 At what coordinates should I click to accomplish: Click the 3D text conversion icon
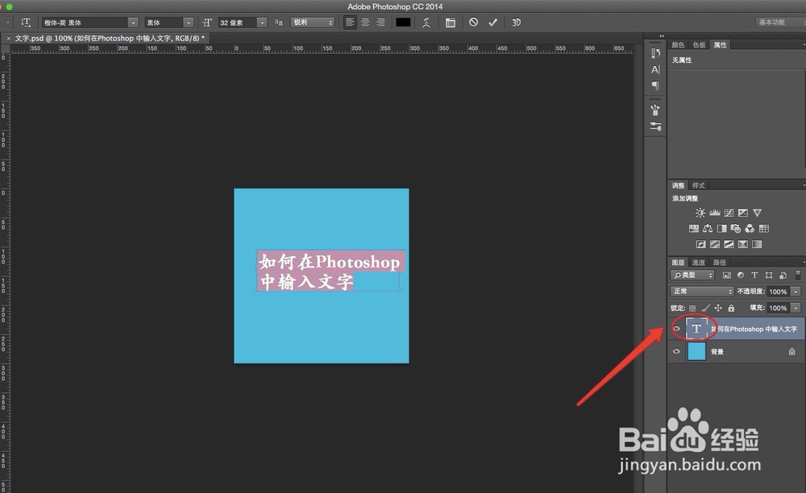coord(516,22)
